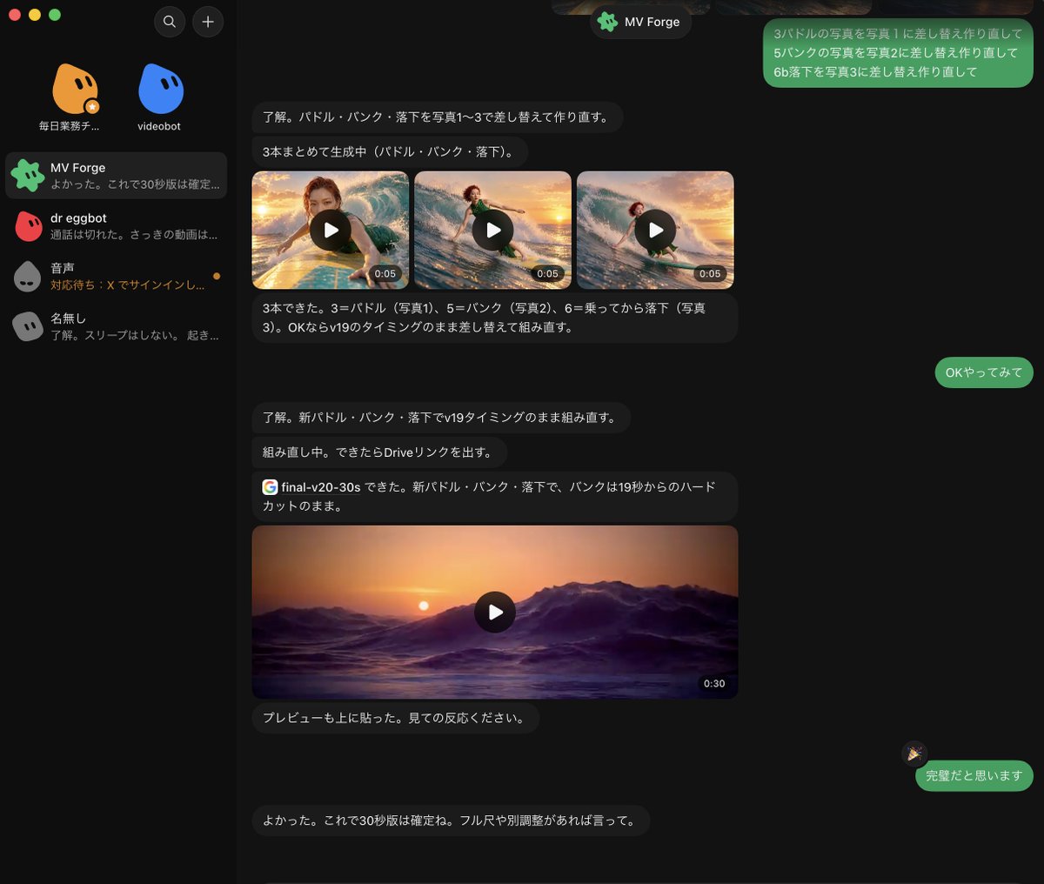The image size is (1044, 884).
Task: Click the red dr eggbot avatar icon
Action: (28, 226)
